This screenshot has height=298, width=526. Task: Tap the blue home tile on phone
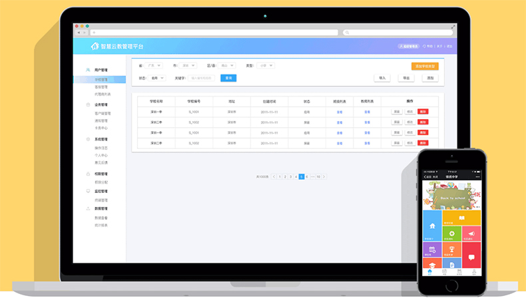click(x=432, y=226)
